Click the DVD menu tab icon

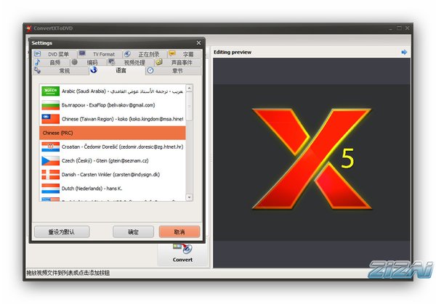click(x=38, y=54)
